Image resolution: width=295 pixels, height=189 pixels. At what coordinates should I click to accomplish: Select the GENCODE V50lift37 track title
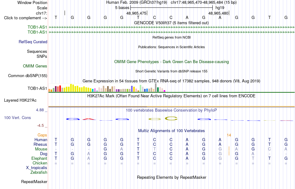pyautogui.click(x=171, y=23)
